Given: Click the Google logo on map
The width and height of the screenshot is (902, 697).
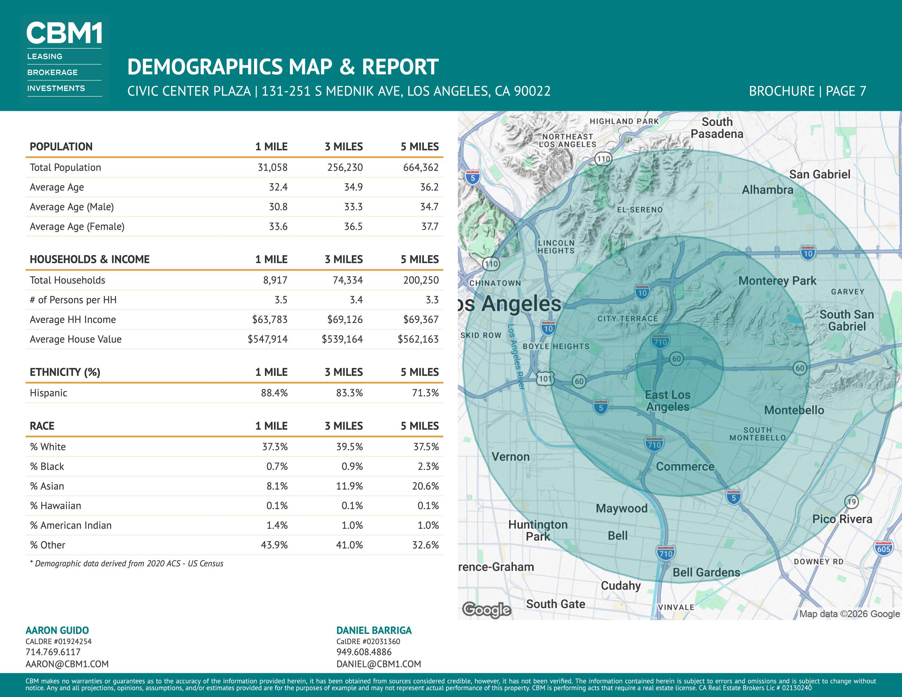Looking at the screenshot, I should click(487, 610).
